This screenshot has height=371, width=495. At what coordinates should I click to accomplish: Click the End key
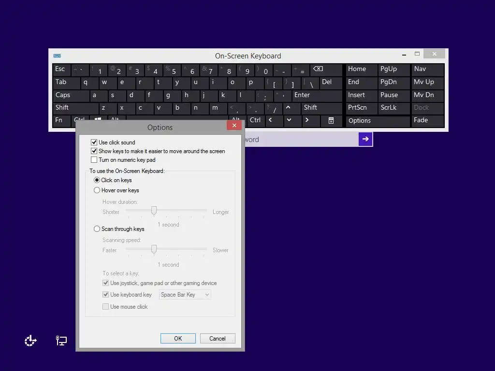point(362,82)
